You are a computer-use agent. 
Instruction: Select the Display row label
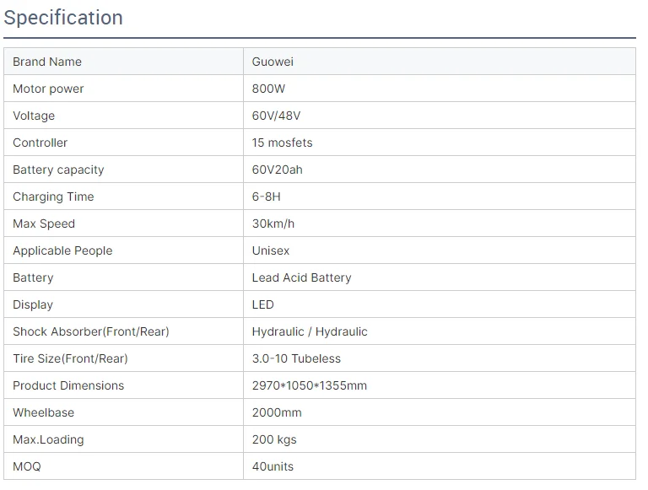[x=33, y=304]
